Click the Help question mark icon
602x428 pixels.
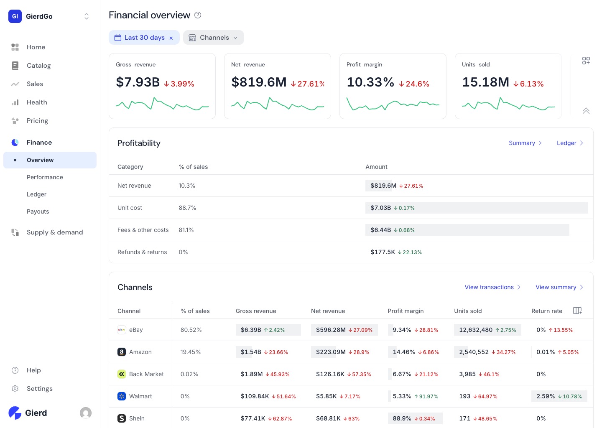tap(15, 370)
